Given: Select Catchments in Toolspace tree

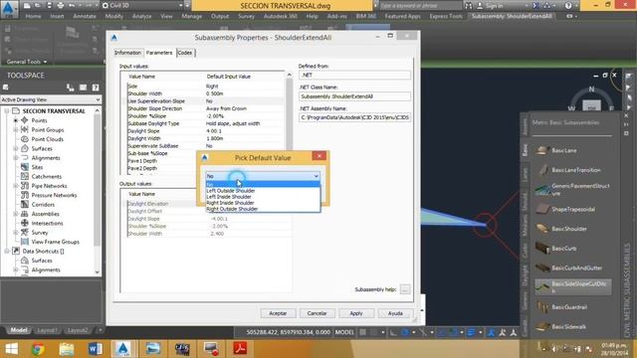Looking at the screenshot, I should (47, 177).
